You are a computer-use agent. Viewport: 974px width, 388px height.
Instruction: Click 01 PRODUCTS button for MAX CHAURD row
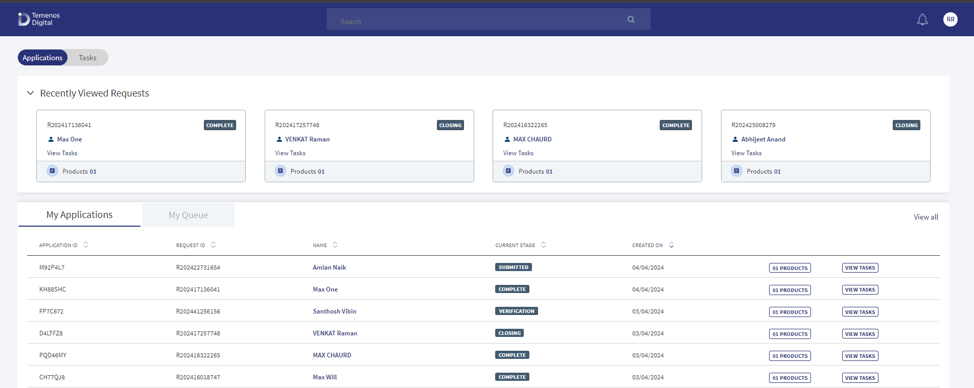(x=790, y=356)
